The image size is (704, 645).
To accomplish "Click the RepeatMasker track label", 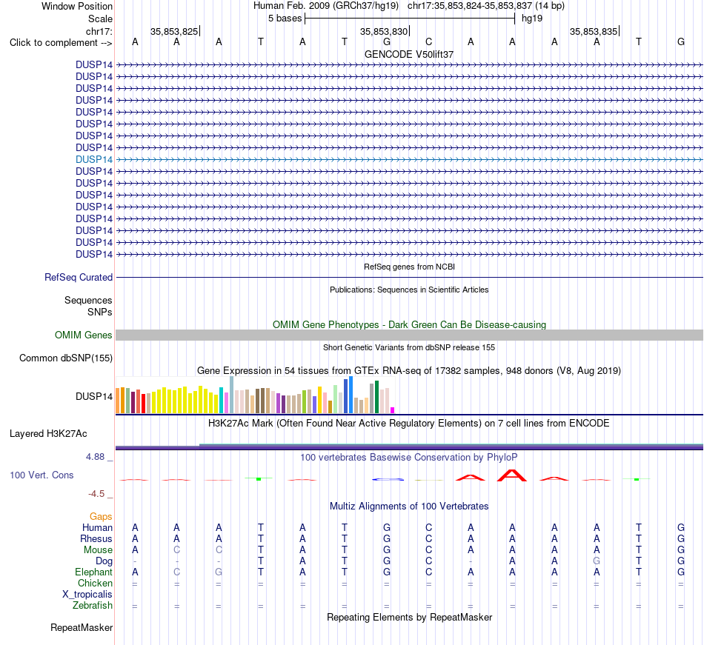I will click(x=82, y=627).
